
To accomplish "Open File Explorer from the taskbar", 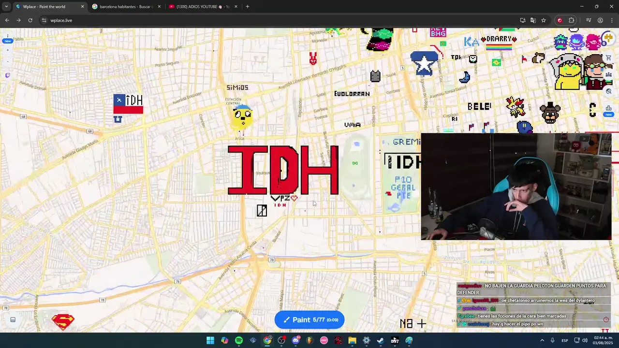I will (x=352, y=341).
